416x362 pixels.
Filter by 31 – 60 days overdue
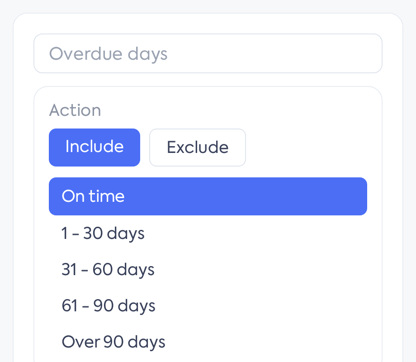point(208,269)
